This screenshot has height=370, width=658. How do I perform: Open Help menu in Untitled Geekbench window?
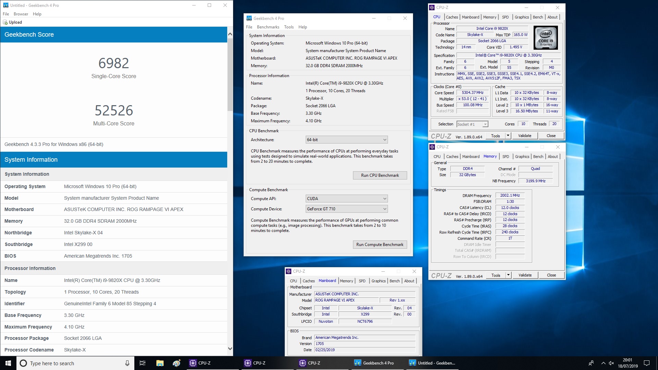(37, 14)
